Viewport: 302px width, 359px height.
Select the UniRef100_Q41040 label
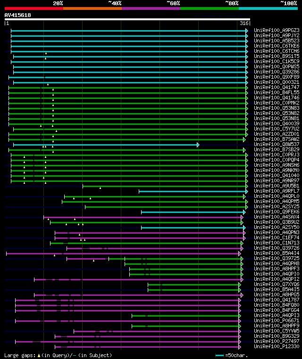click(x=277, y=175)
